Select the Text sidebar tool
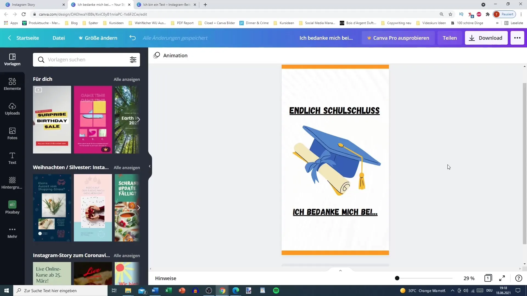The image size is (527, 296). point(12,158)
